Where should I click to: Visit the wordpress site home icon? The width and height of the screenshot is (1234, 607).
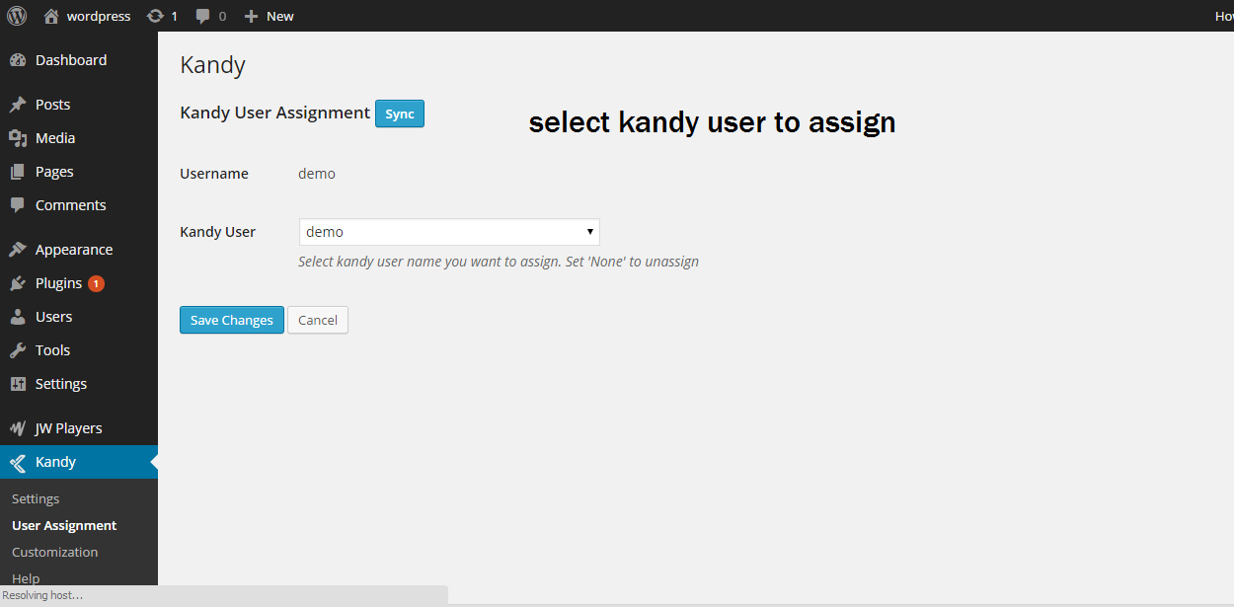(x=51, y=16)
